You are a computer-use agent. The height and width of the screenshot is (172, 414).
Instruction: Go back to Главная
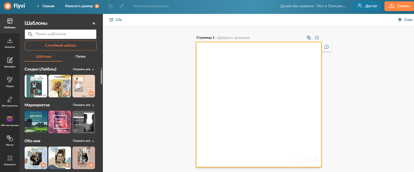[x=46, y=6]
